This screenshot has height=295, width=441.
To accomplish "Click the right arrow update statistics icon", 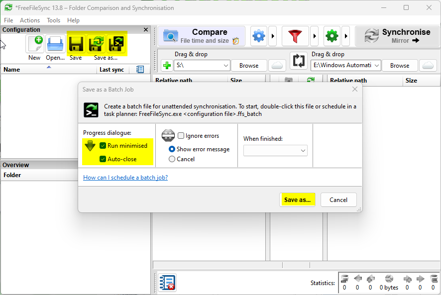I will point(420,279).
